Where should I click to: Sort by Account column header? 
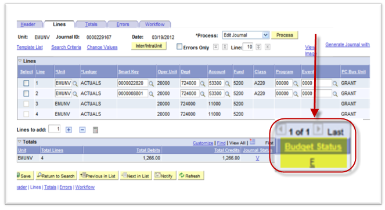[217, 71]
